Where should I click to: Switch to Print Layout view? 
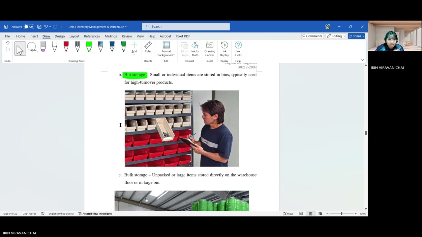pyautogui.click(x=311, y=214)
